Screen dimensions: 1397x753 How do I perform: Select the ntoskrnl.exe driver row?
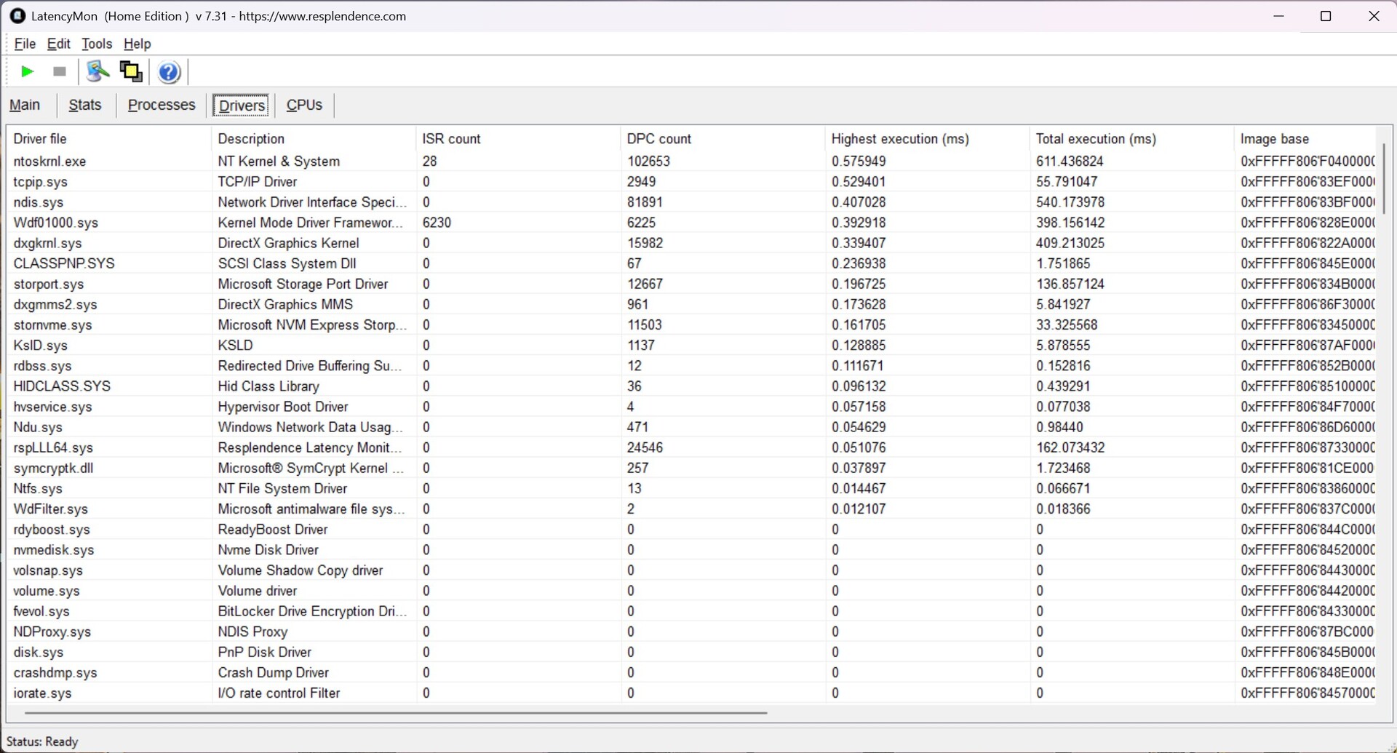click(49, 161)
